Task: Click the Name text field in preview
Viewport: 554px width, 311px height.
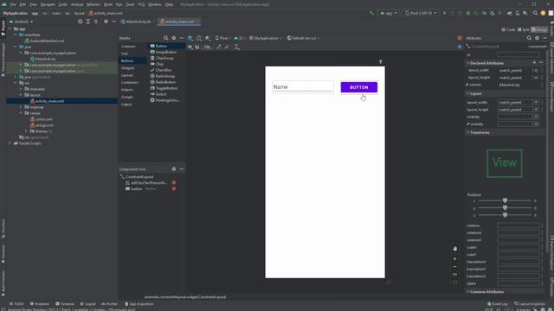Action: click(303, 86)
